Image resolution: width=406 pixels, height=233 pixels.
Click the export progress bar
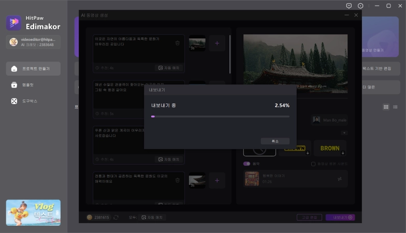220,116
